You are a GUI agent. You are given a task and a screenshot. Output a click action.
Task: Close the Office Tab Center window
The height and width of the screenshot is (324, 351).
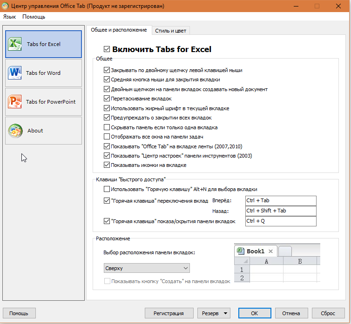pyautogui.click(x=338, y=6)
